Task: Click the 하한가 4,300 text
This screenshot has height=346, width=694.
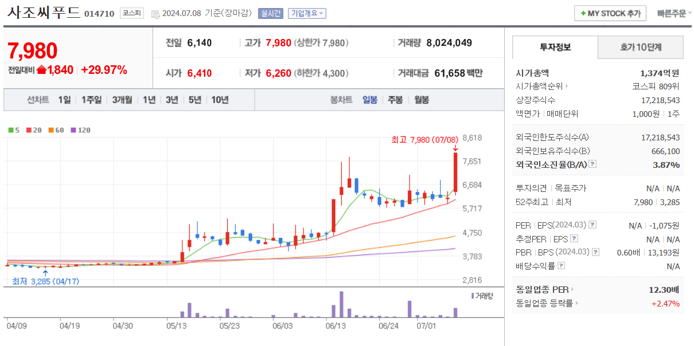Action: tap(321, 73)
